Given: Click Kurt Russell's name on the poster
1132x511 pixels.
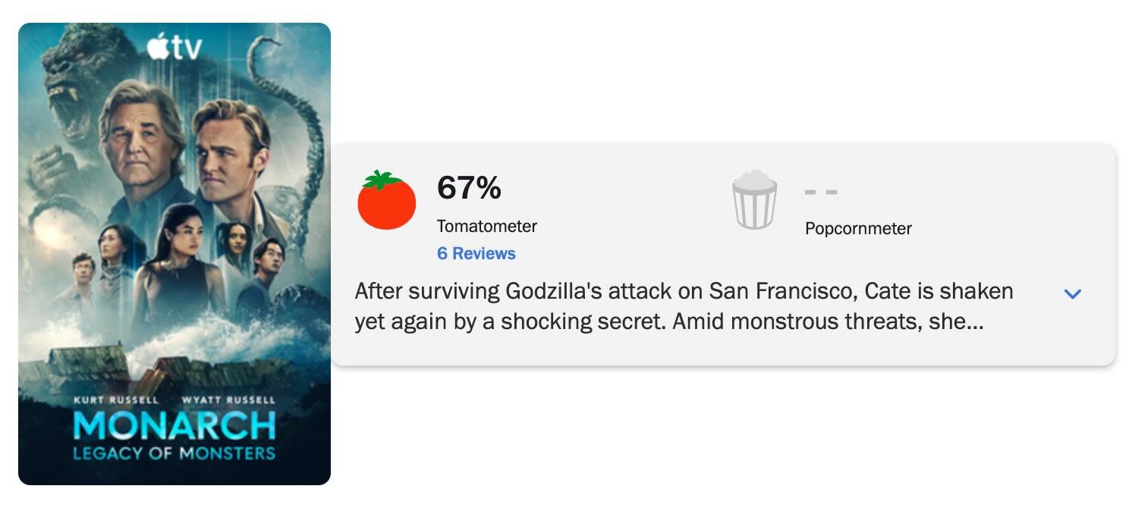Looking at the screenshot, I should (x=115, y=400).
